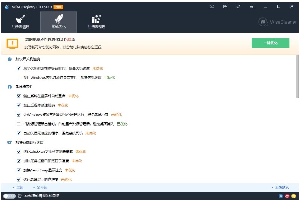Toggle 加快Aero Snap显示速度 checkbox
The width and height of the screenshot is (299, 200).
tap(19, 170)
